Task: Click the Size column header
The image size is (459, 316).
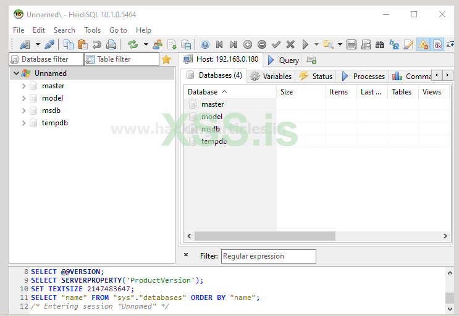Action: [301, 92]
